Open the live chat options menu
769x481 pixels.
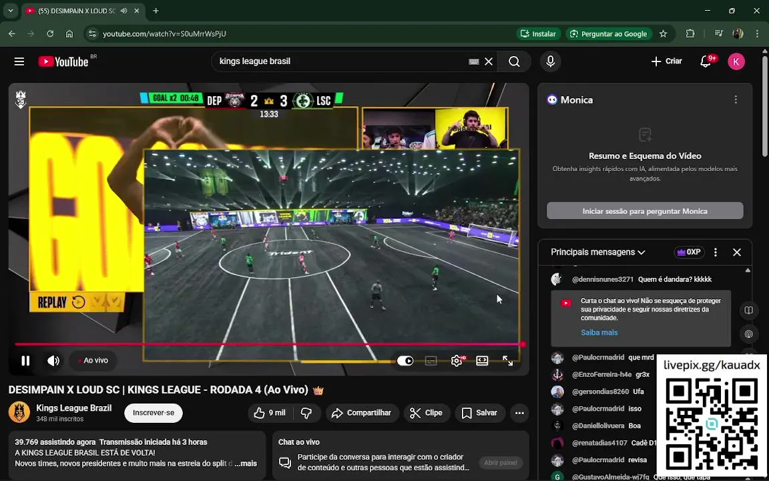point(716,252)
